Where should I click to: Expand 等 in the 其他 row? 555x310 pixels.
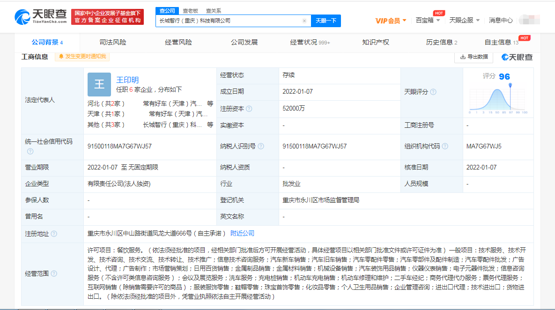(x=210, y=125)
